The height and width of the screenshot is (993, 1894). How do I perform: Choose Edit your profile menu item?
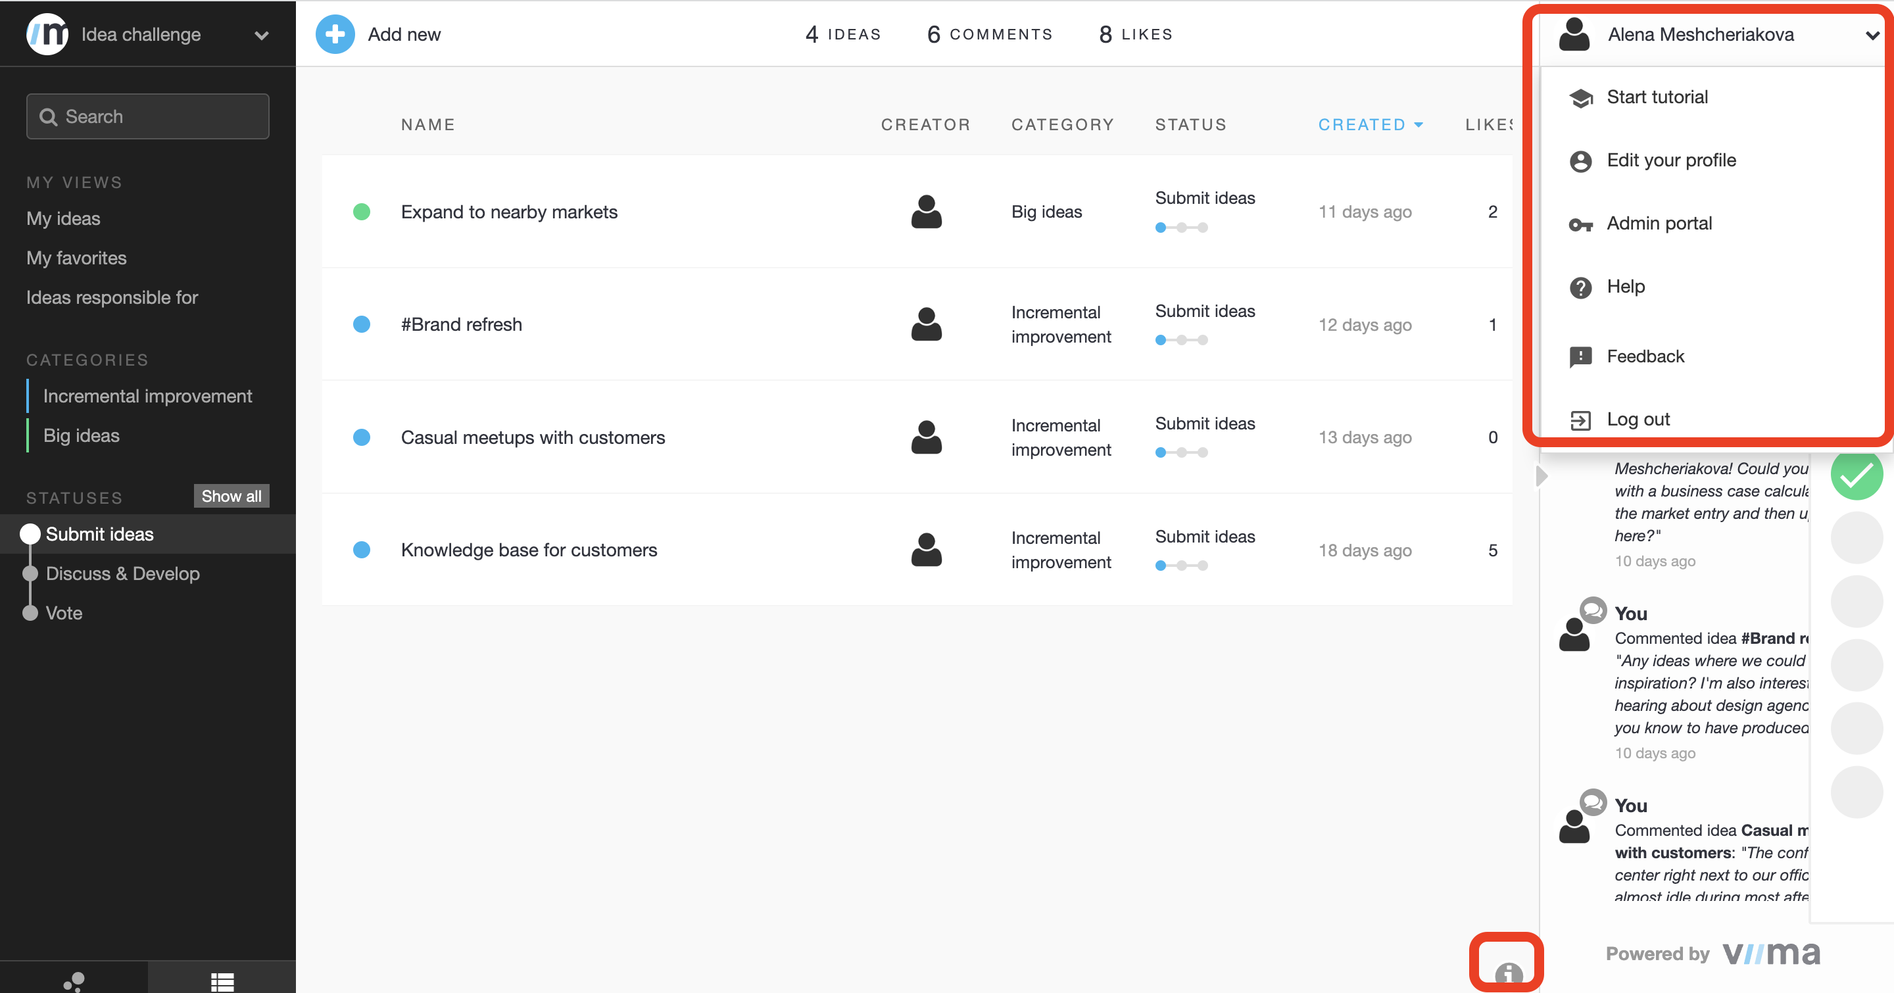pyautogui.click(x=1670, y=160)
